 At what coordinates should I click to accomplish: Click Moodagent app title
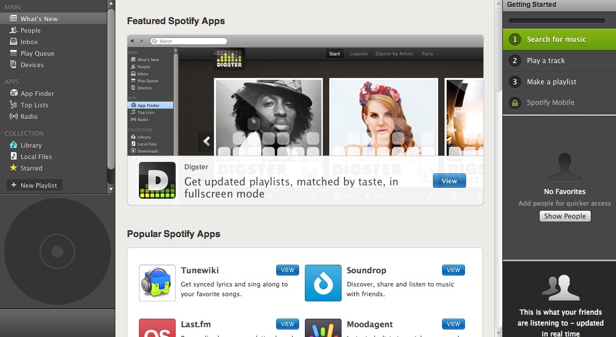(370, 324)
